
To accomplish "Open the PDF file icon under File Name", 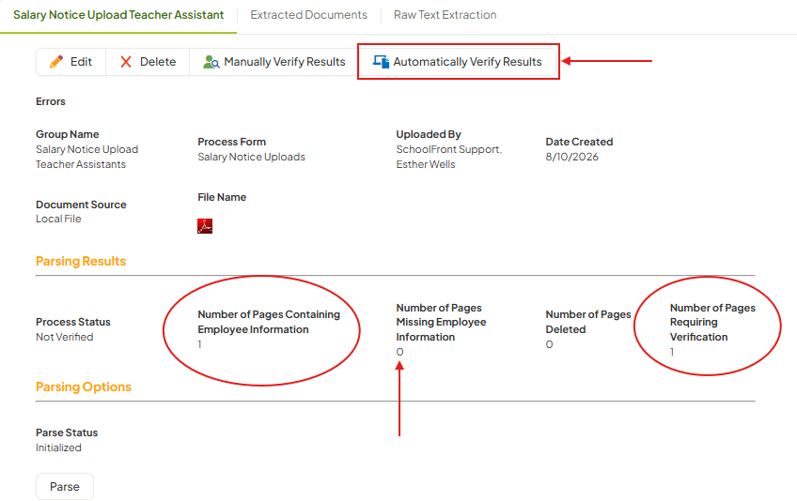I will (x=205, y=226).
